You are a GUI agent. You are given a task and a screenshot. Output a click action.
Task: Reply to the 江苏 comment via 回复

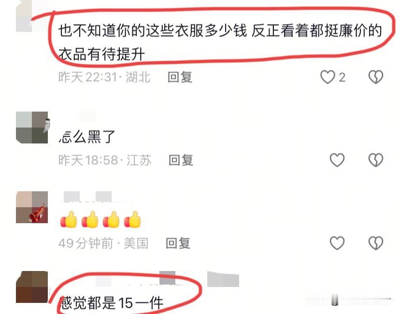click(181, 160)
